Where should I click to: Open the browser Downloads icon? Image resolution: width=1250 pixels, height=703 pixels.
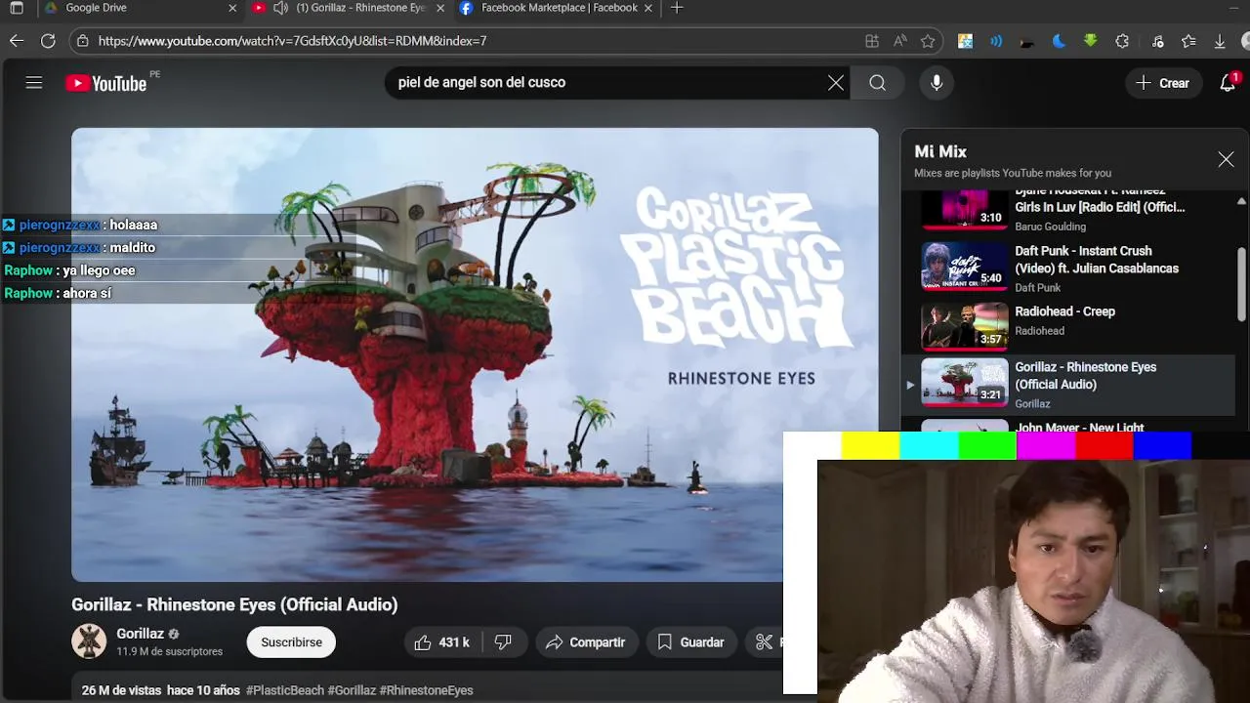(1220, 41)
